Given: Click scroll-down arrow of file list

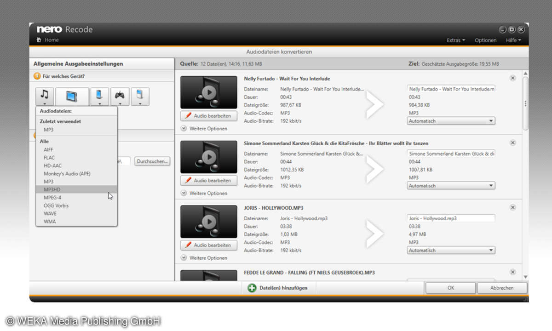Looking at the screenshot, I should click(525, 277).
